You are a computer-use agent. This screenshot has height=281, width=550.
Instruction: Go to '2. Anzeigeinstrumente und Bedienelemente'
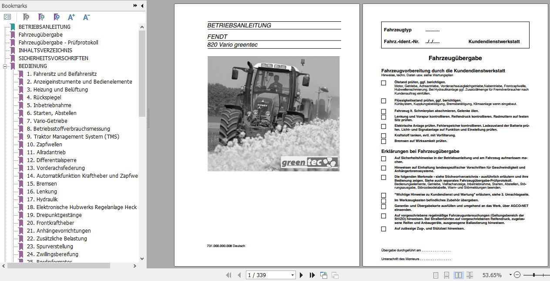click(80, 81)
